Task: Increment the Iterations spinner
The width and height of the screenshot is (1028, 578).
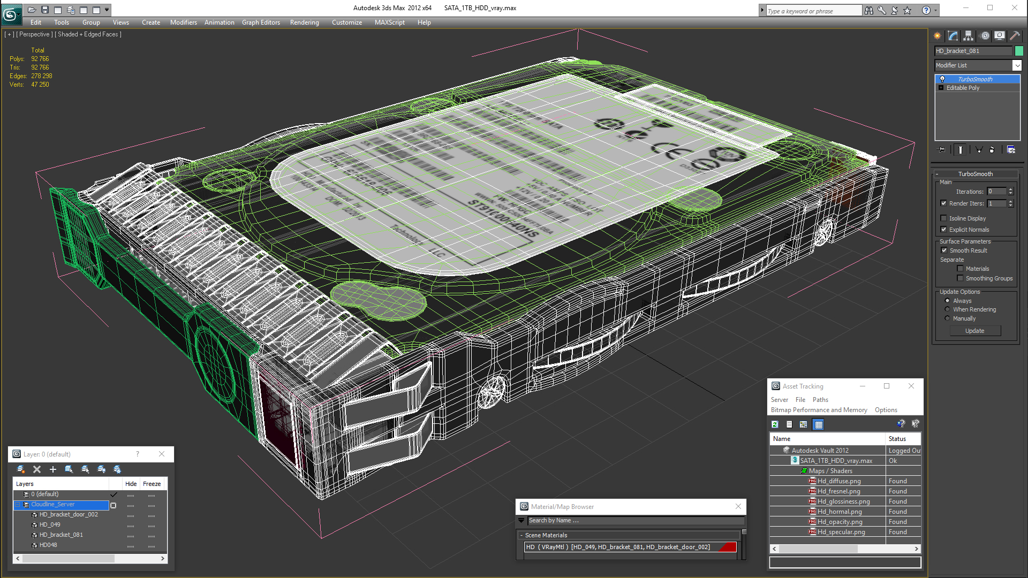Action: pos(1011,189)
